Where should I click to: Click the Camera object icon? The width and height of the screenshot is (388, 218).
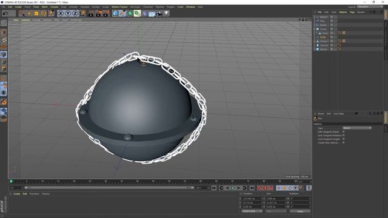coord(159,13)
